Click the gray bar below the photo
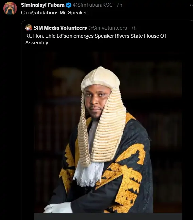The height and width of the screenshot is (220, 193). click(108, 217)
